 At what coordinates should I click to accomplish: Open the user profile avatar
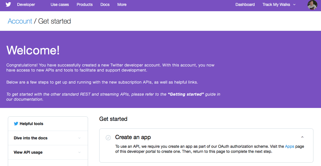(312, 5)
